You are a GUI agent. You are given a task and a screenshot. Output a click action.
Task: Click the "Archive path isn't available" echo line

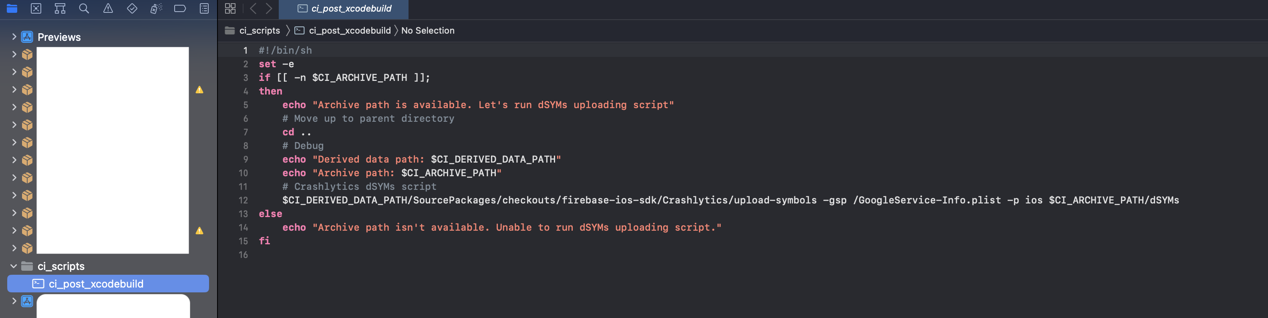coord(501,227)
